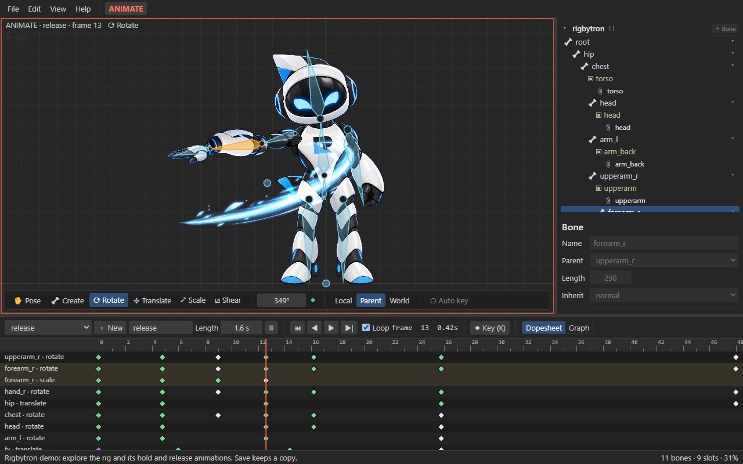
Task: Play the release animation
Action: pos(331,328)
